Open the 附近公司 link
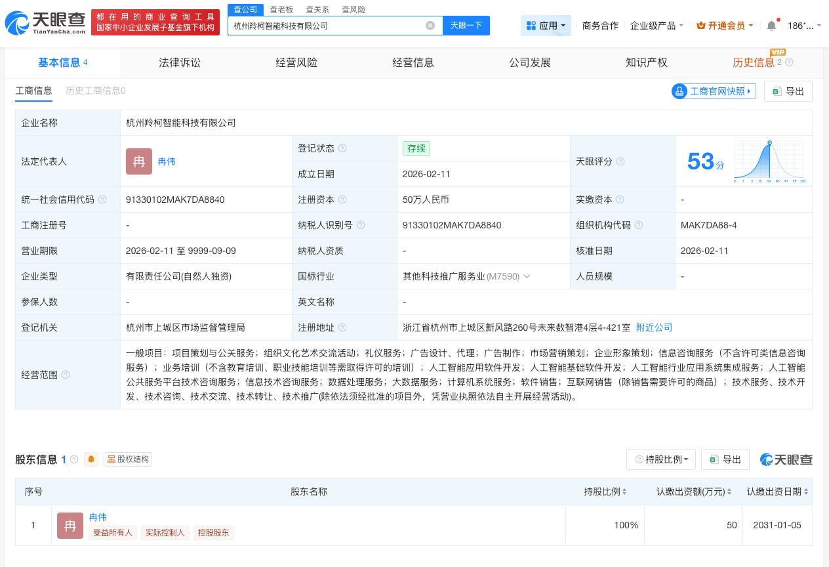Screen dimensions: 829x567 [654, 327]
